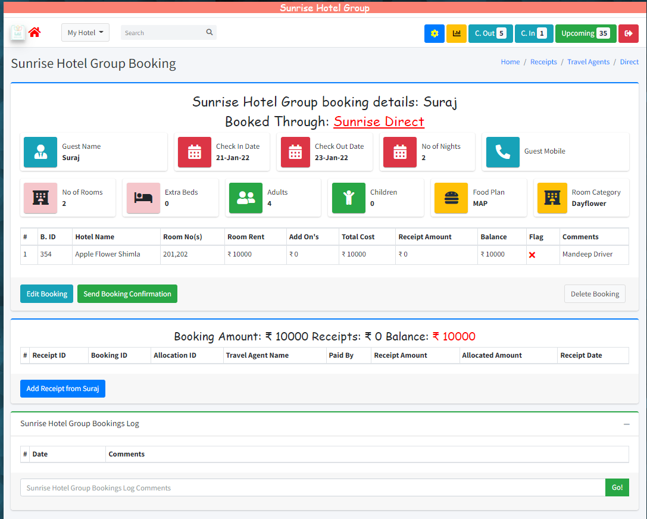
Task: View the Upcoming bookings
Action: coord(586,33)
